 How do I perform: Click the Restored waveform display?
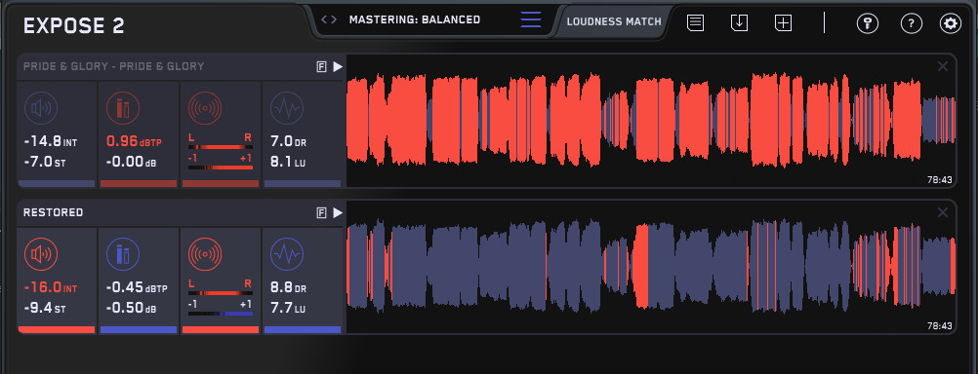click(x=651, y=266)
